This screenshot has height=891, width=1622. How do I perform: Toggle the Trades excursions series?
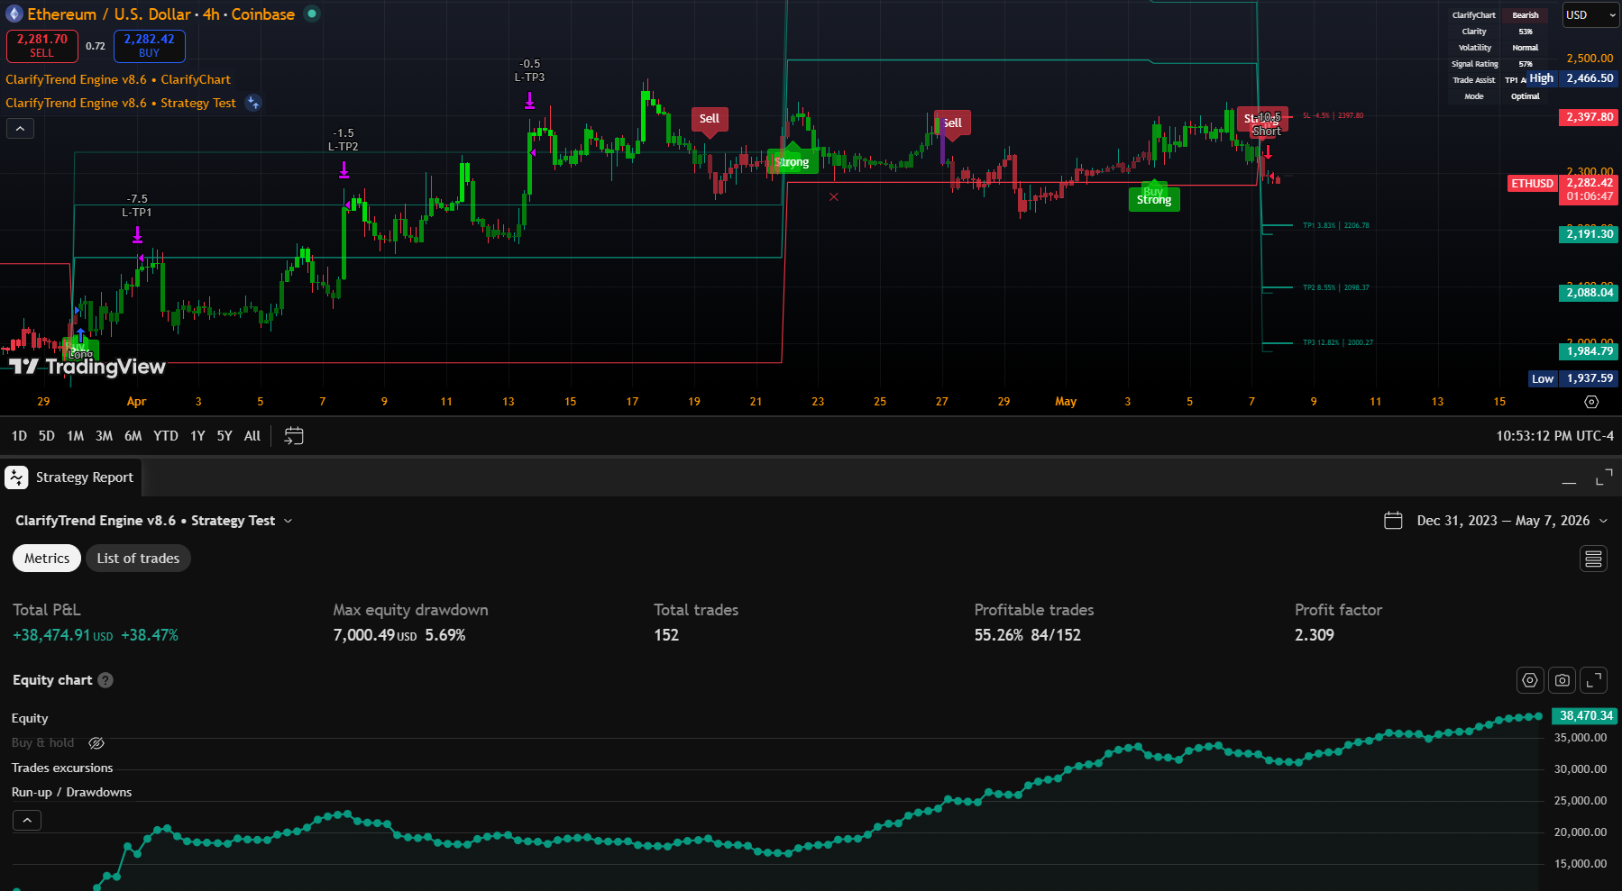[62, 768]
